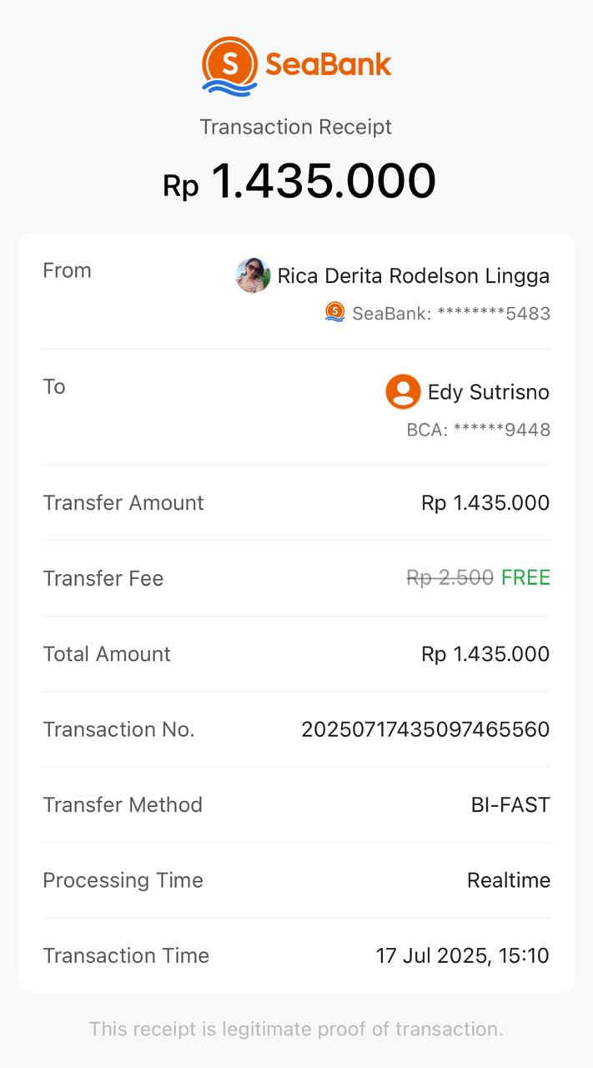Screen dimensions: 593x1068
Task: Tap the recipient name Edy Sutrisno
Action: [x=489, y=392]
